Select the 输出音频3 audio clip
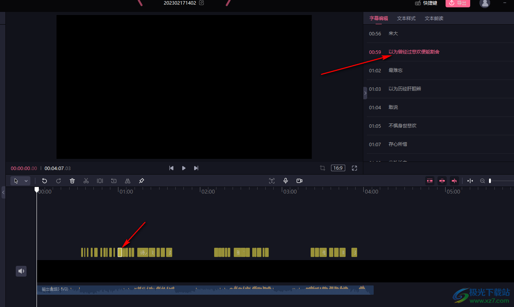The image size is (514, 307). point(205,290)
